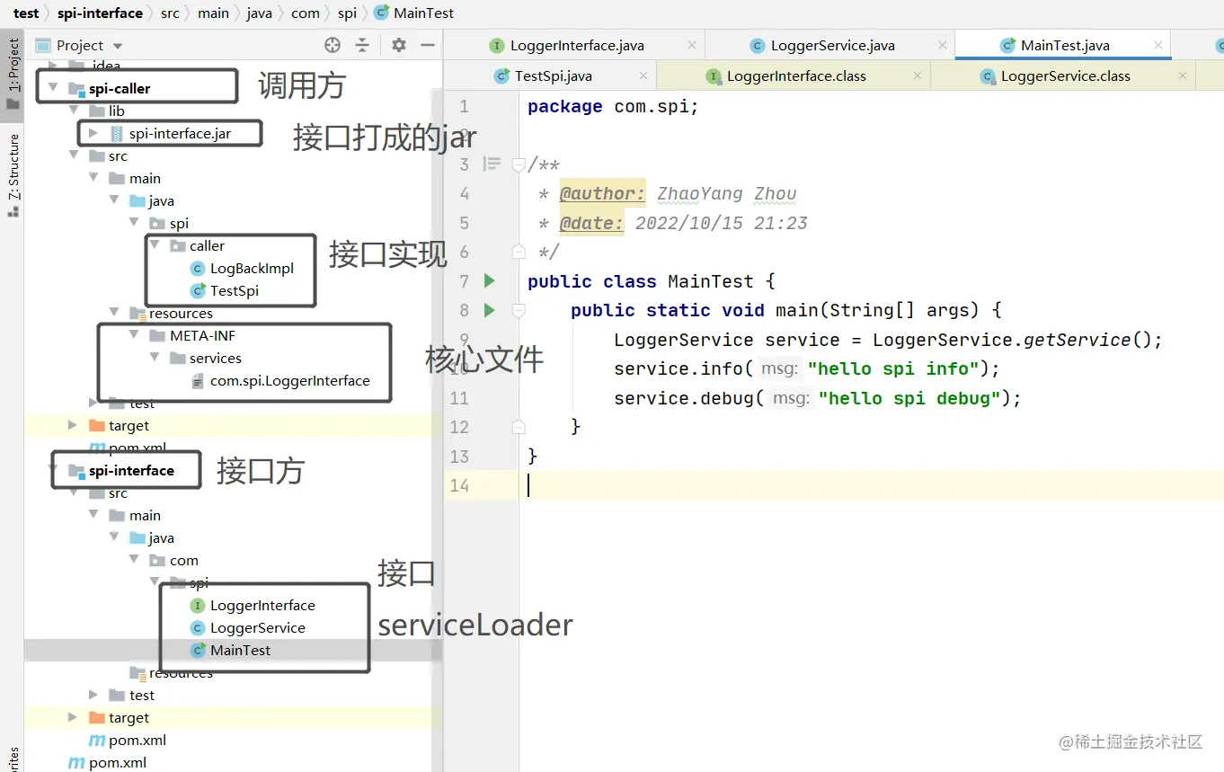Expand the spi-interface test folder
Screen dimensions: 1224x772
[93, 695]
